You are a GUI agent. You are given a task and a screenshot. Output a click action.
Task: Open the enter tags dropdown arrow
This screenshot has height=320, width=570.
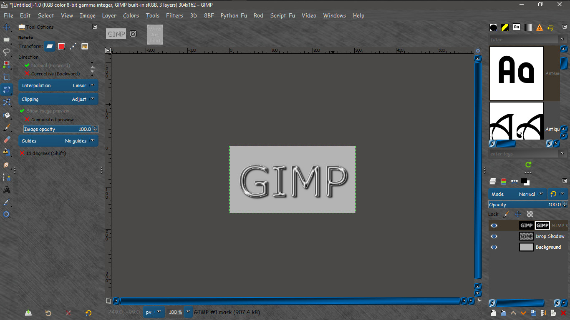point(562,154)
